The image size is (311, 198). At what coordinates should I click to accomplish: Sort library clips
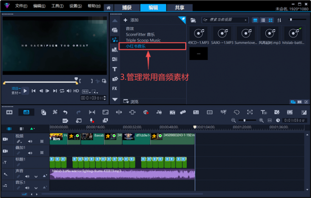[x=279, y=20]
